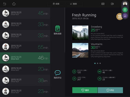
Task: Click the avatar in the 45min row
Action: [6, 13]
